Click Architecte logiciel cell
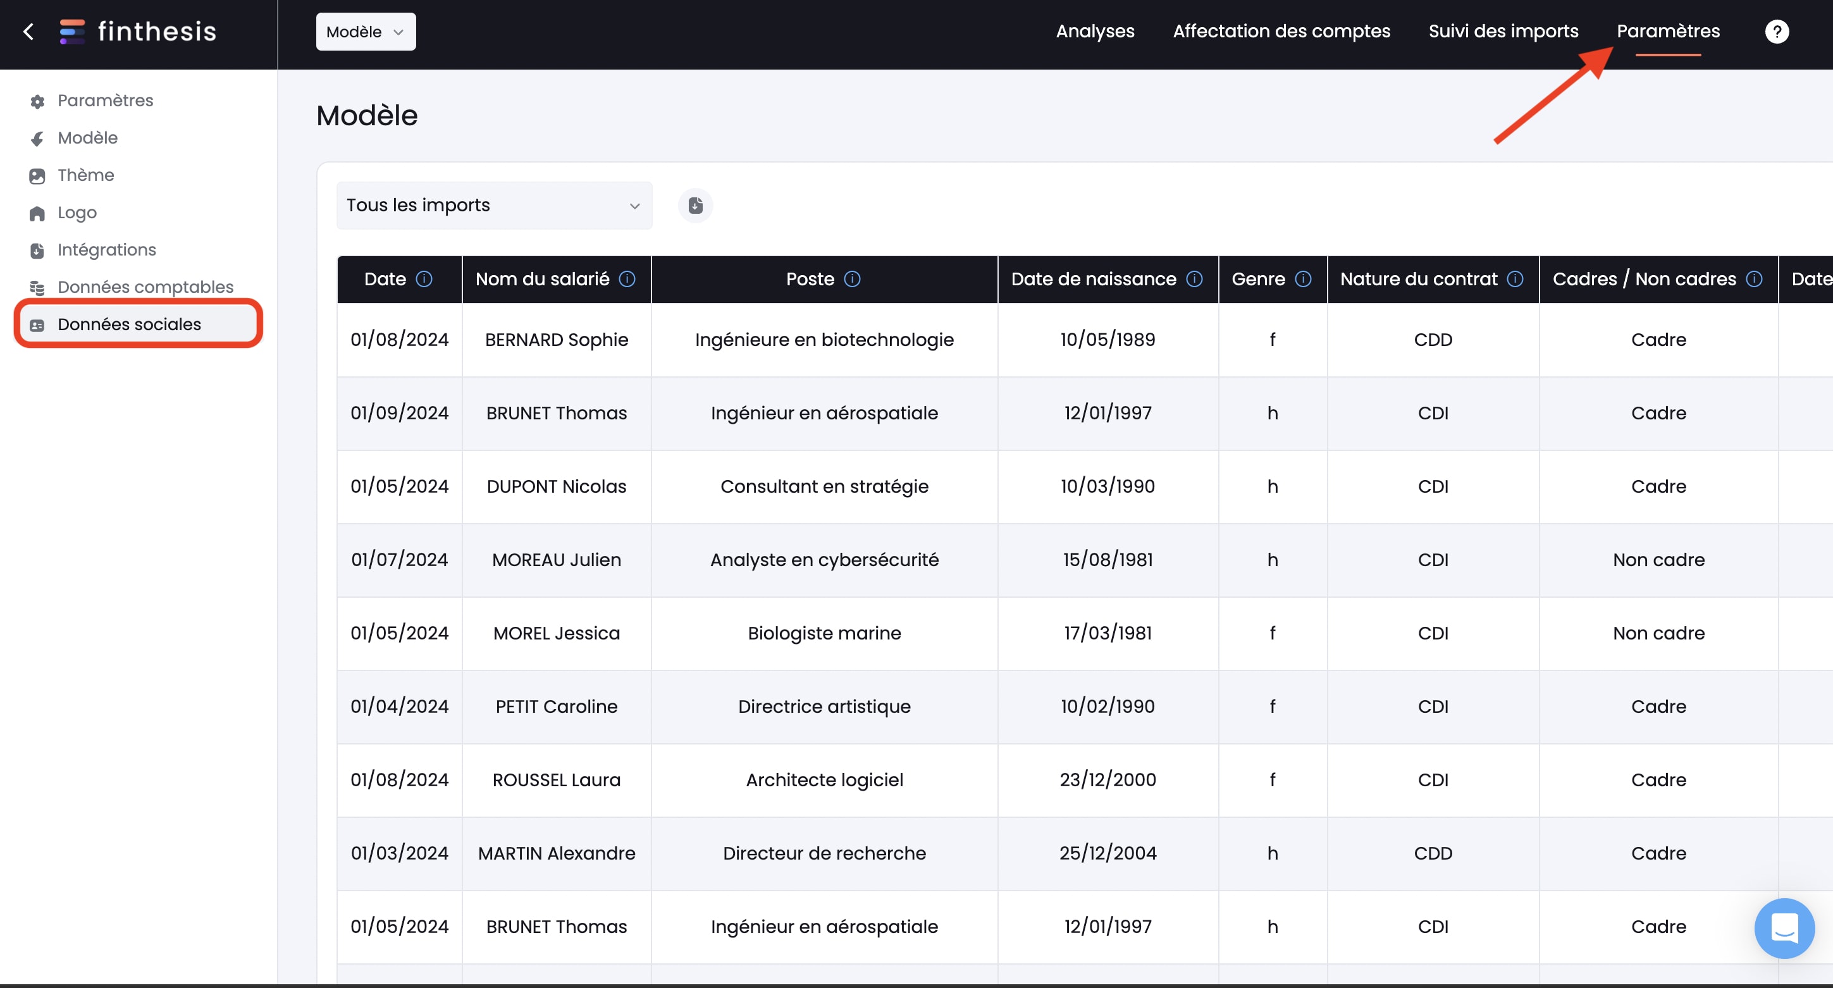The width and height of the screenshot is (1833, 988). point(824,779)
